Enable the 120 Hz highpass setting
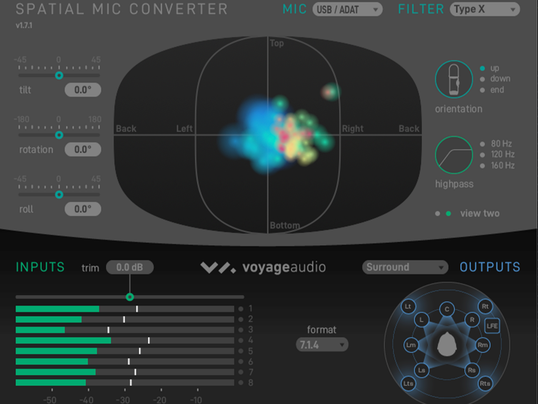Image resolution: width=538 pixels, height=404 pixels. [482, 154]
